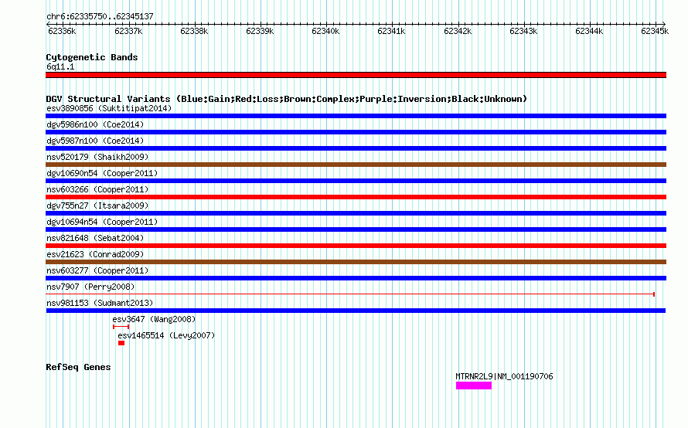
Task: Click the blue bar under esv3890856
Action: pos(356,116)
